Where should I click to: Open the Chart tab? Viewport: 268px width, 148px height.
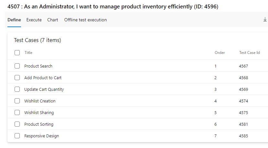click(53, 20)
